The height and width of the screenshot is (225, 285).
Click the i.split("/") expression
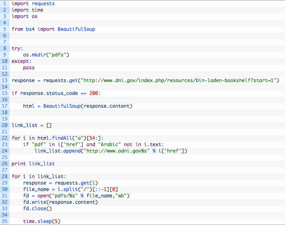(x=75, y=189)
